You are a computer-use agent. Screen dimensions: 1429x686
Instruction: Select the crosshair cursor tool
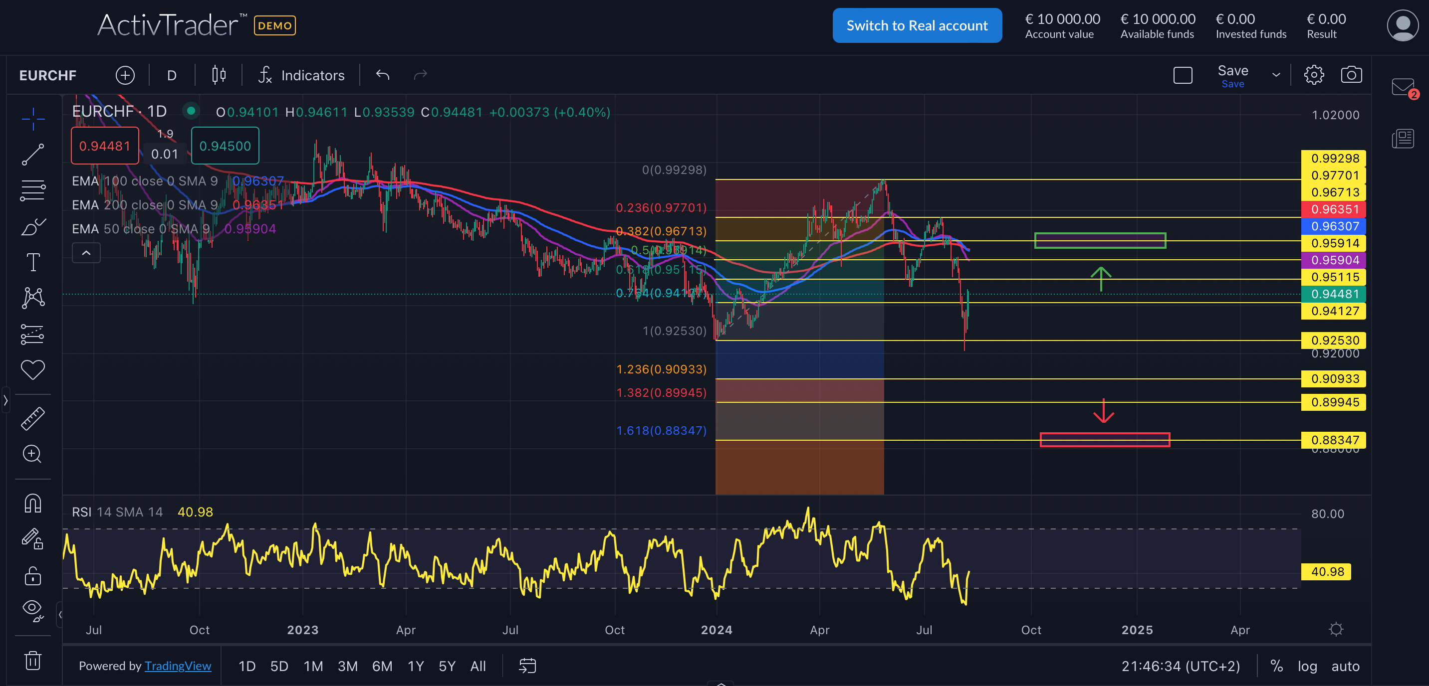[x=33, y=119]
